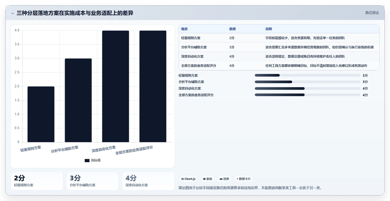390x201 pixels.
Task: Click the 路径雷达 label in header
Action: click(372, 13)
